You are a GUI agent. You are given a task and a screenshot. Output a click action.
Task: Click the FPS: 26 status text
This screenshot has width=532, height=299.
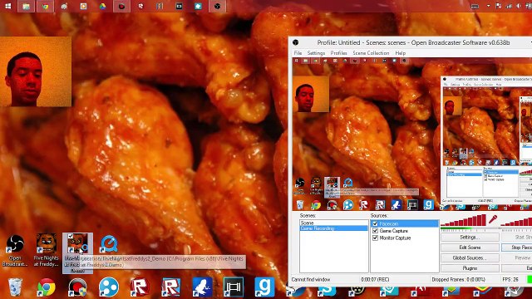tap(510, 280)
